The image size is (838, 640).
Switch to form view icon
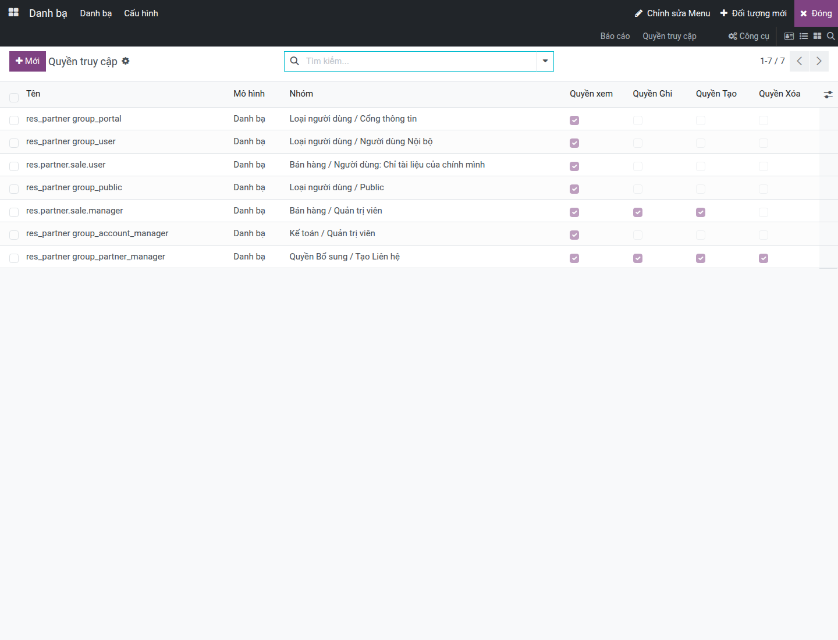789,36
